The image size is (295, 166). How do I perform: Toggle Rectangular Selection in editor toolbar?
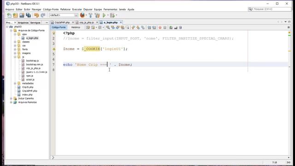tap(127, 28)
